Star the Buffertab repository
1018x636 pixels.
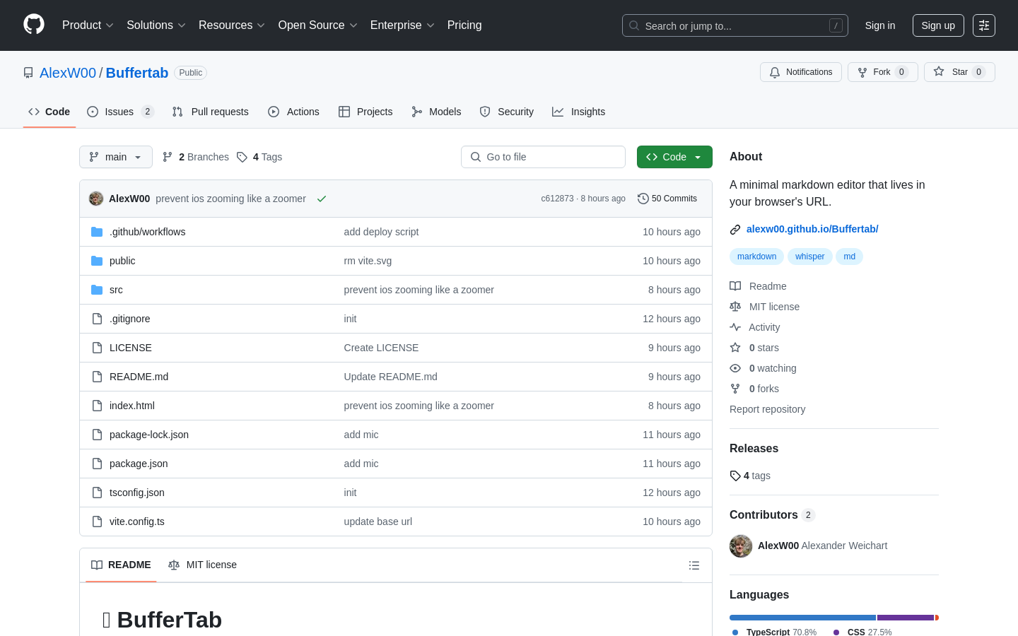pos(959,72)
